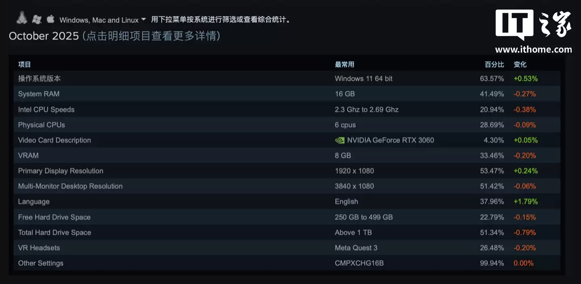
Task: Open System RAM detail breakdown
Action: coord(39,94)
